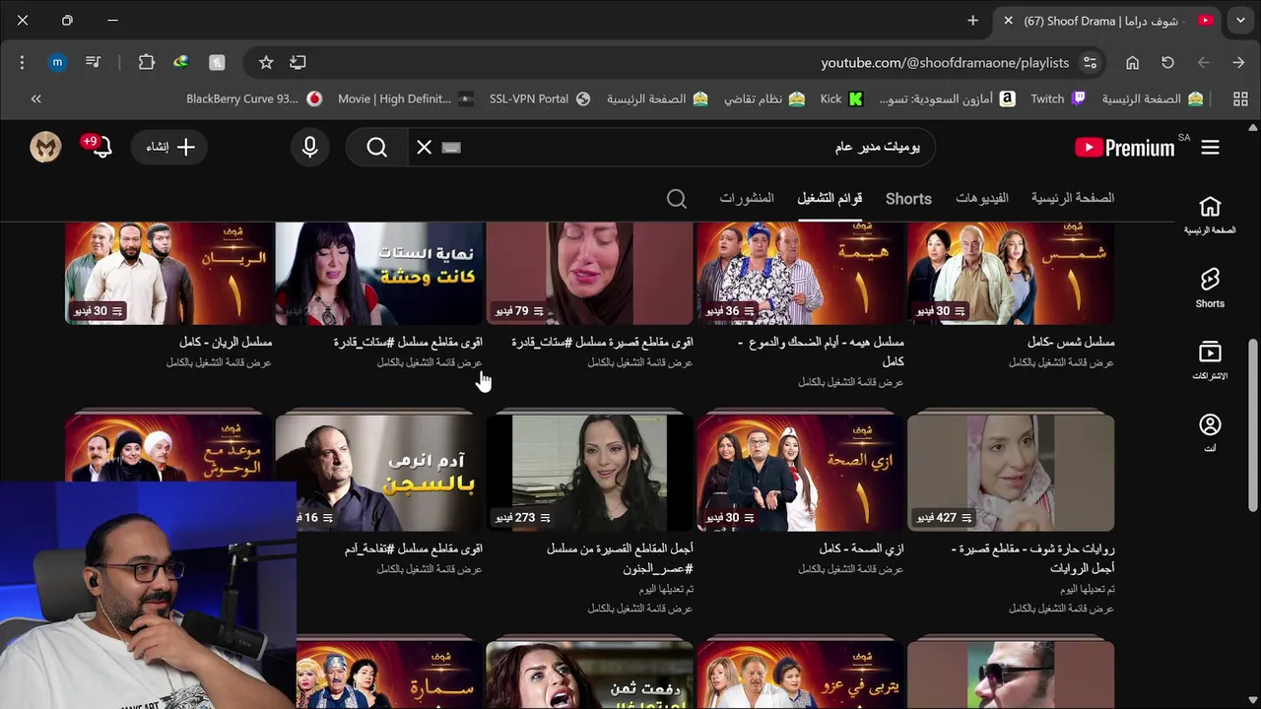This screenshot has width=1261, height=709.
Task: Click title مسلسل الريان - كامل
Action: pos(226,342)
